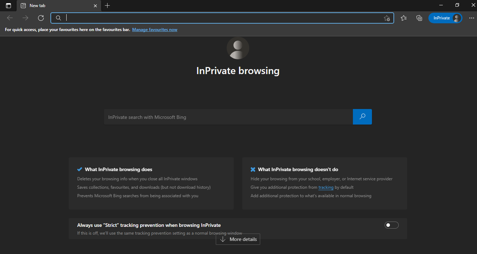Image resolution: width=477 pixels, height=254 pixels.
Task: Click the Forward navigation arrow
Action: click(25, 18)
